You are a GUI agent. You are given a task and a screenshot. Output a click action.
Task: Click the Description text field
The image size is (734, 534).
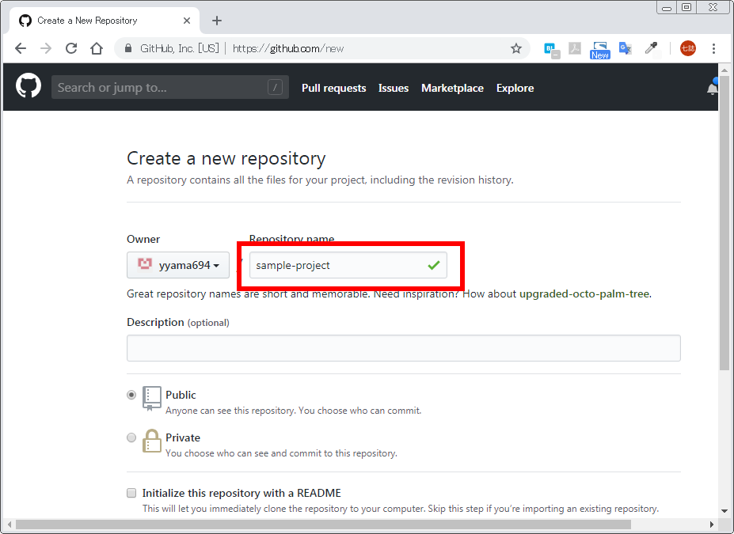click(x=404, y=348)
